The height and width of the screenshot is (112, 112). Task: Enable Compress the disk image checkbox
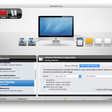point(47,89)
